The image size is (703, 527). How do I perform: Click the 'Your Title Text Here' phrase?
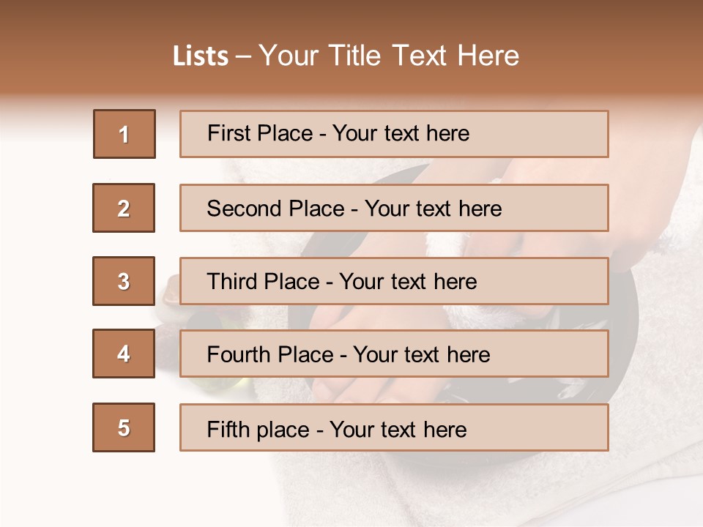389,56
